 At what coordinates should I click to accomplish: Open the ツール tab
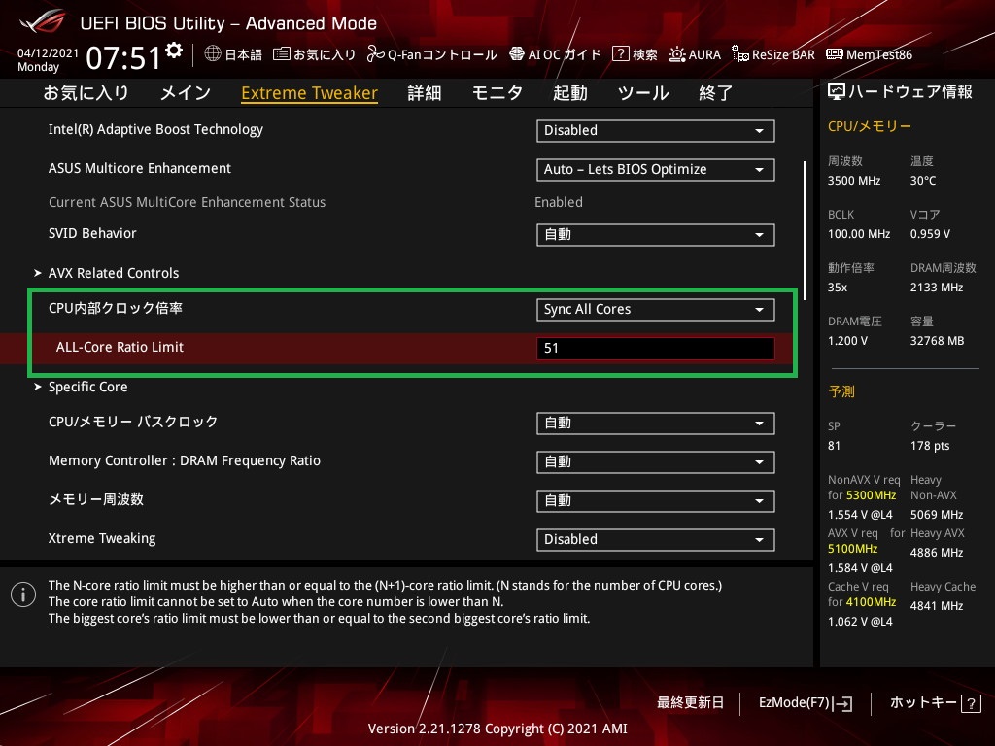click(643, 93)
